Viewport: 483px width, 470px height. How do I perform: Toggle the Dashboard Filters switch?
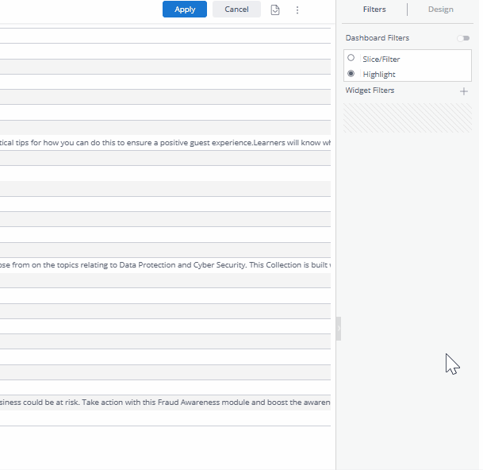click(x=463, y=38)
